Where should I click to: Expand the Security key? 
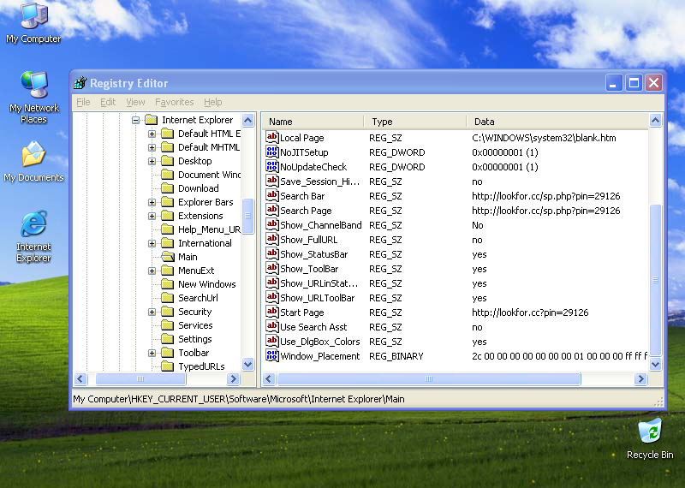point(152,312)
